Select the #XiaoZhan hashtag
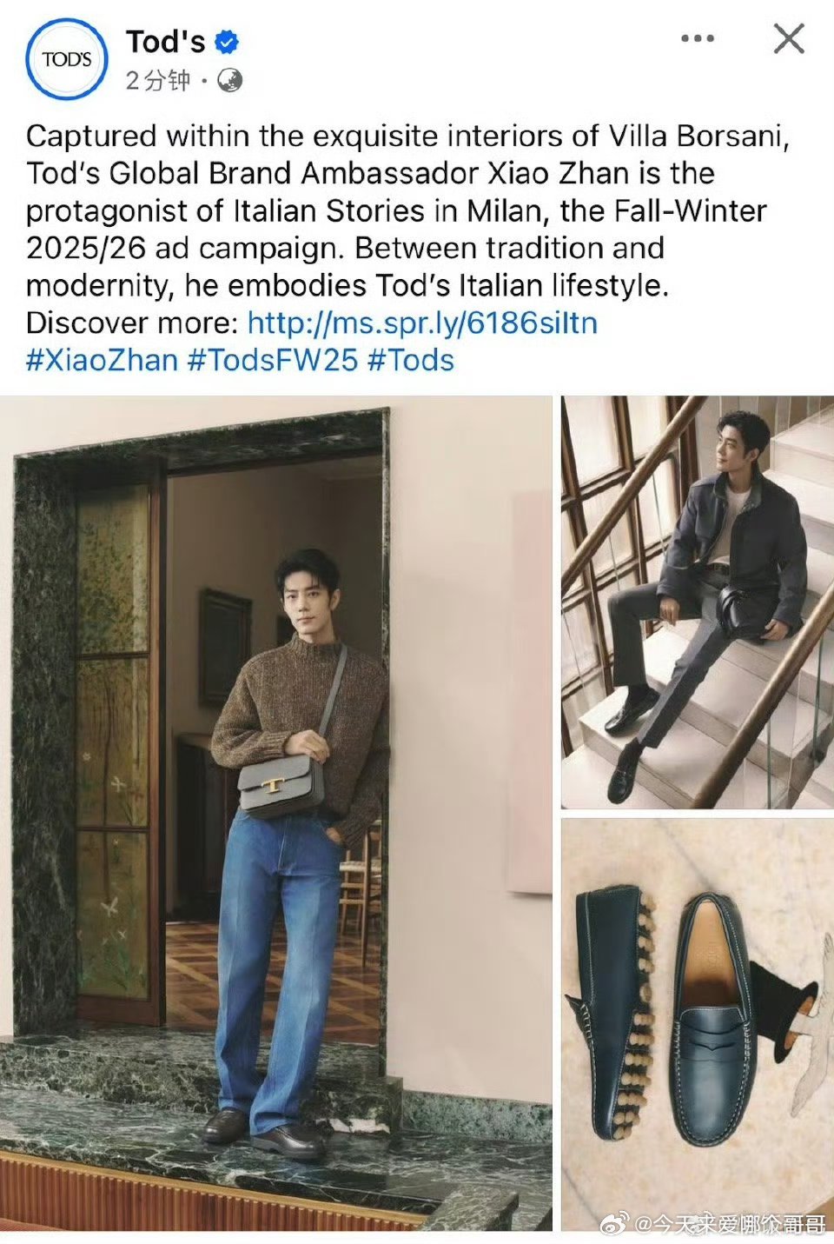Viewport: 834px width, 1244px height. pos(102,360)
